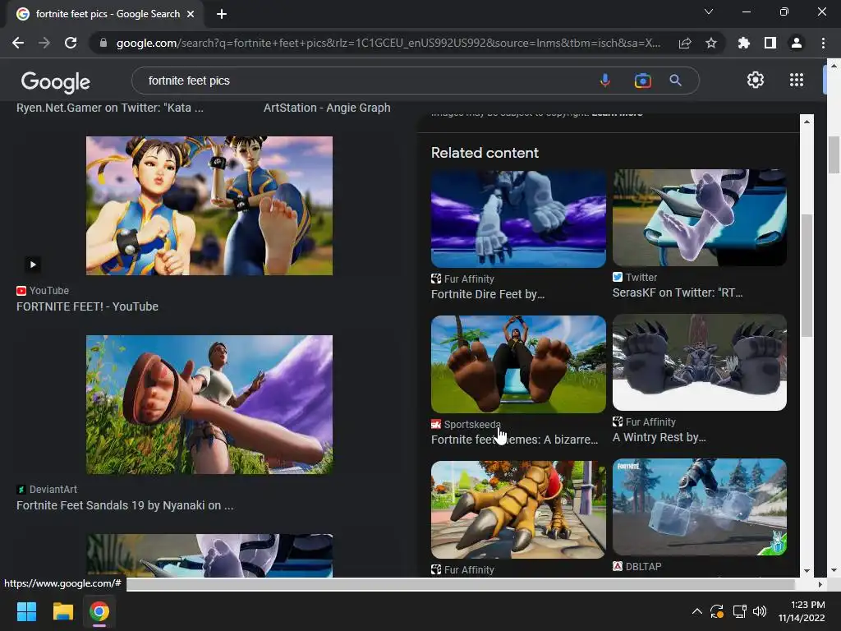Toggle the Chrome side panel icon

[x=770, y=43]
